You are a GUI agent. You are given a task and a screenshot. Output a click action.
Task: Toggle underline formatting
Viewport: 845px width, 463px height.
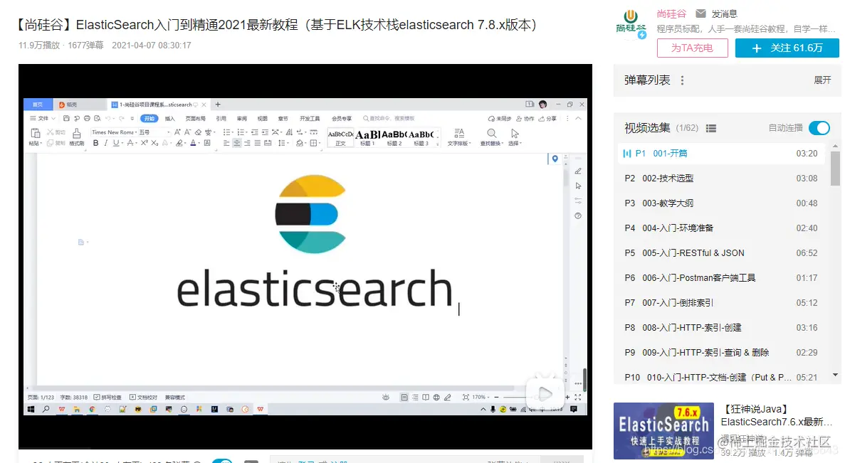[x=116, y=143]
